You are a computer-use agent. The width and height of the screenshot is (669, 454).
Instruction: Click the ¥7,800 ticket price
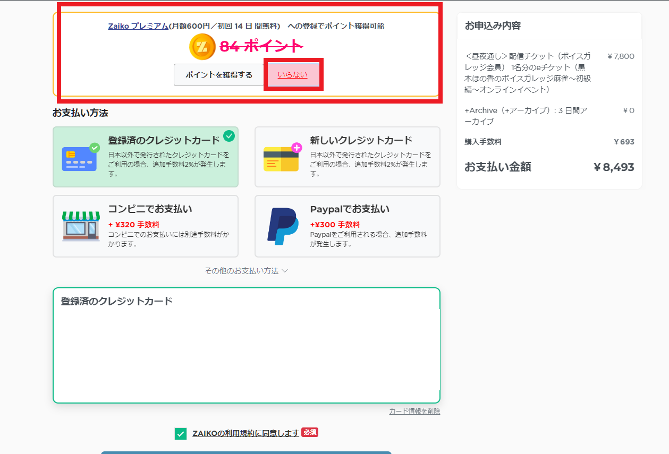621,56
